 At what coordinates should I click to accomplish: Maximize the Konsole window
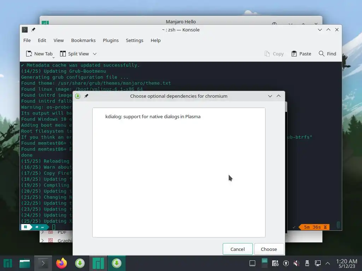pos(328,30)
